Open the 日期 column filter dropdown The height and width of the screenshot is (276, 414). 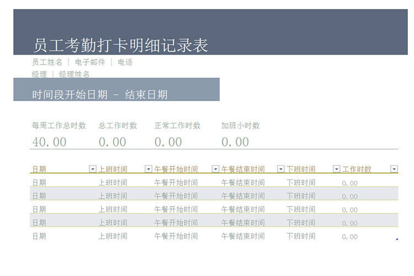click(x=92, y=169)
